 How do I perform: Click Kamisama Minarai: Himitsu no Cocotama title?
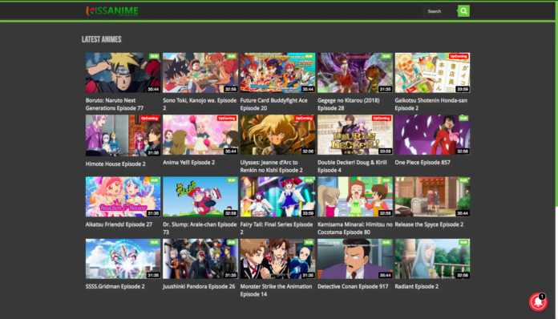click(x=355, y=228)
